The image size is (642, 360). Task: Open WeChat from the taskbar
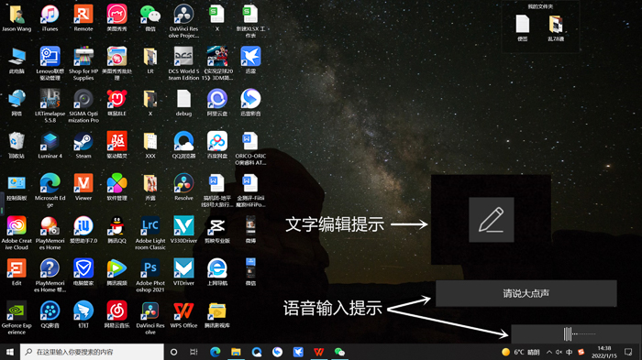click(339, 352)
